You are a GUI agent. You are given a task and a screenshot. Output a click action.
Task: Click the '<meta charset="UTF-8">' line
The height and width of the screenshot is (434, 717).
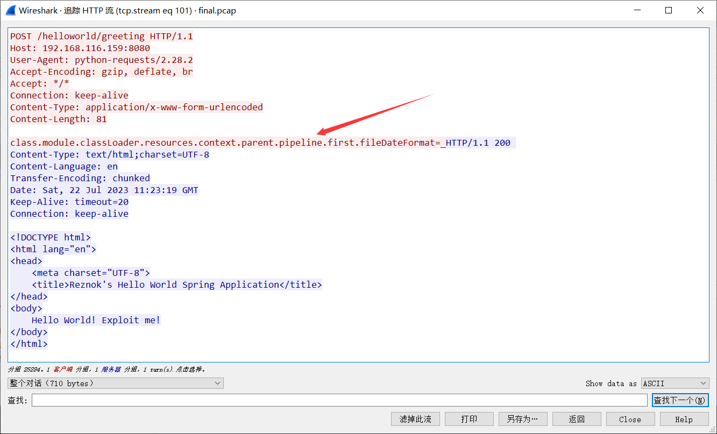[91, 273]
